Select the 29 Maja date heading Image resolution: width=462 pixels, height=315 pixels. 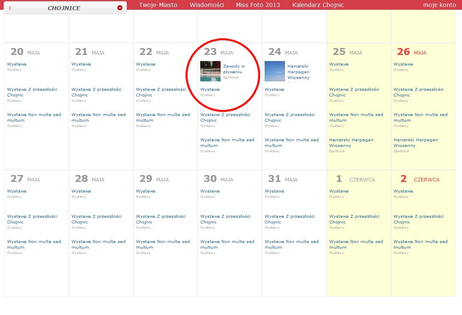point(154,179)
